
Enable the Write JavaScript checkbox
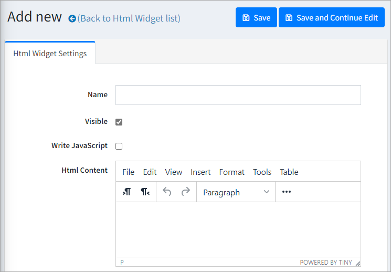(x=119, y=146)
